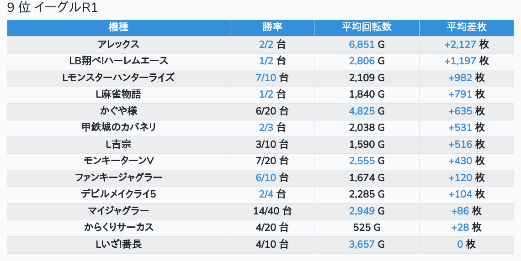Screen dimensions: 521x261
Task: Open the 2,555 G value for モンキーターンV
Action: point(367,161)
